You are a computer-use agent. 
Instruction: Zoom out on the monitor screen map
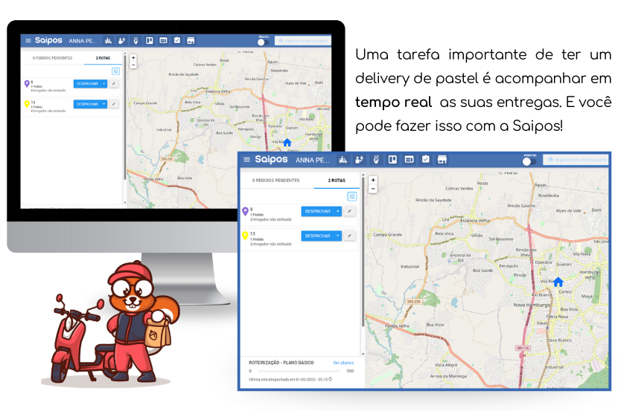click(x=133, y=65)
